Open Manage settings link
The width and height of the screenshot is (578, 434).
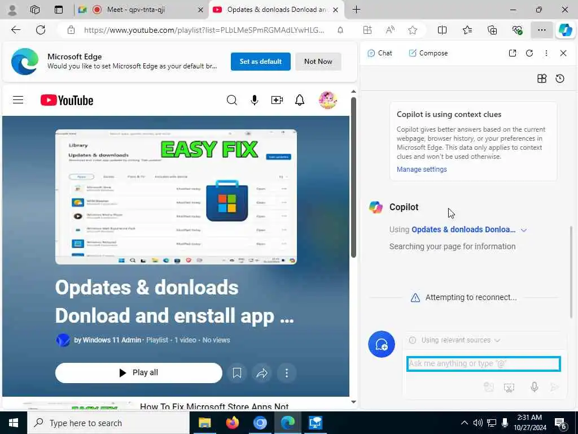pyautogui.click(x=422, y=170)
